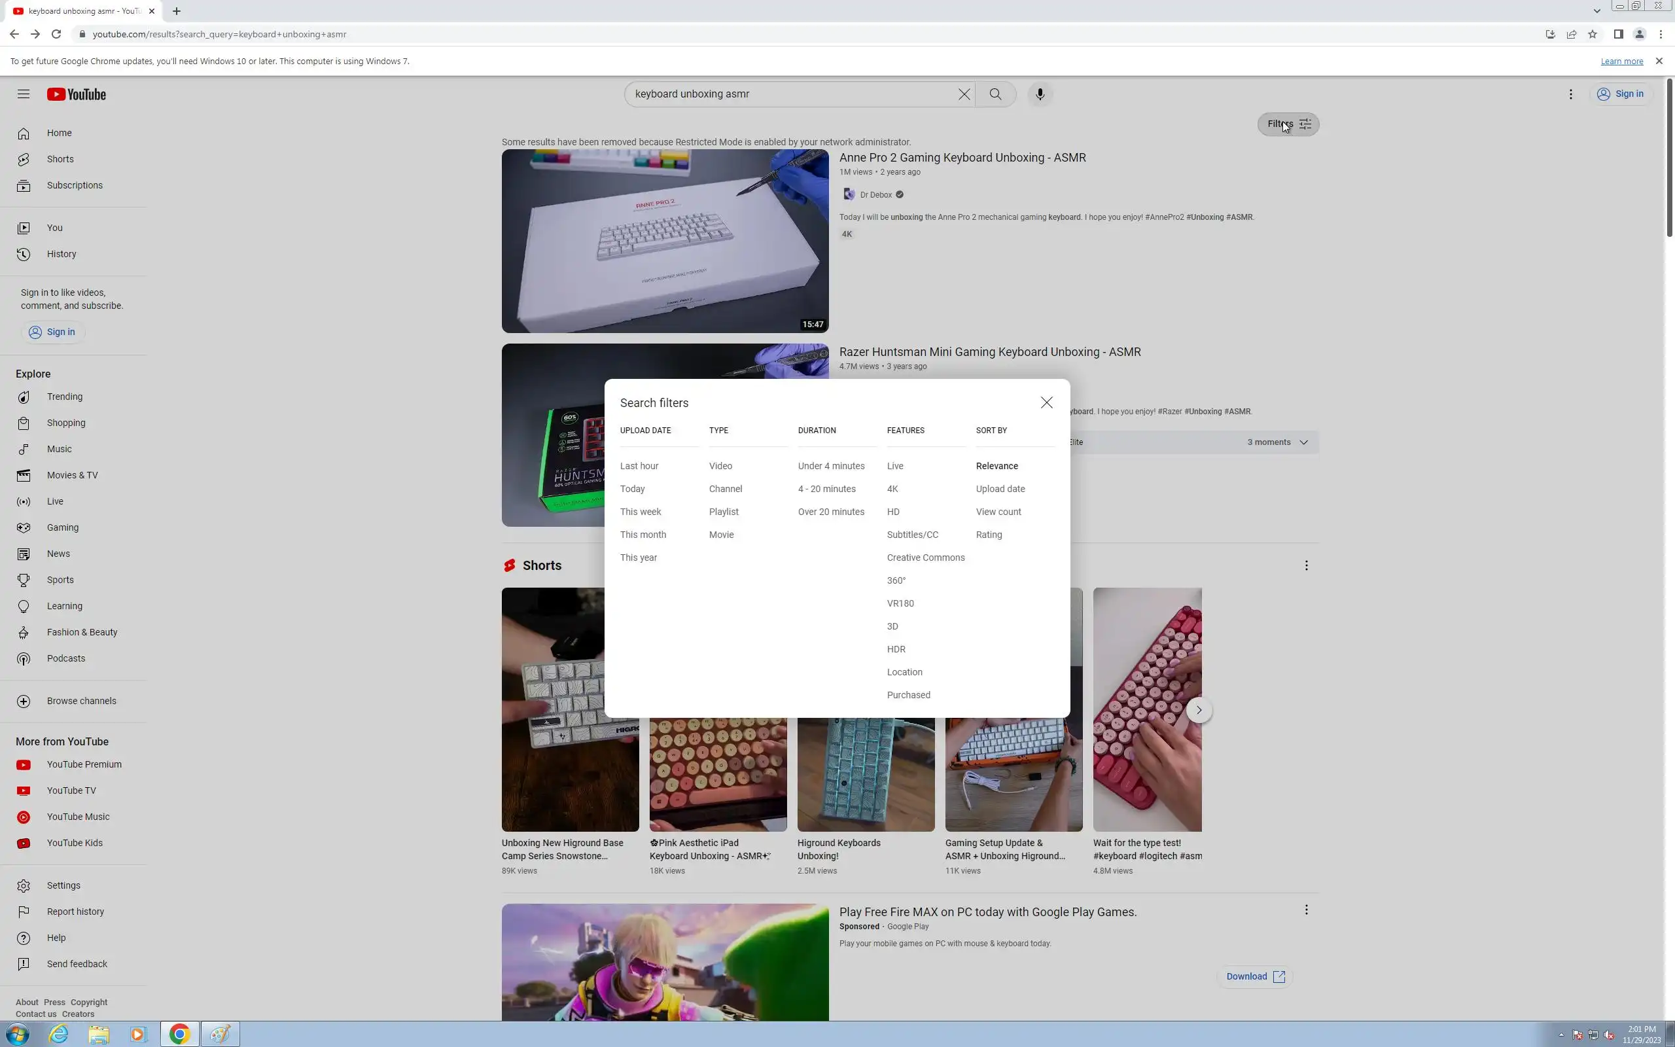Select the 4K feature filter

tap(892, 489)
